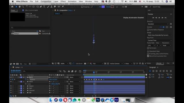Play the preview

(x=159, y=18)
